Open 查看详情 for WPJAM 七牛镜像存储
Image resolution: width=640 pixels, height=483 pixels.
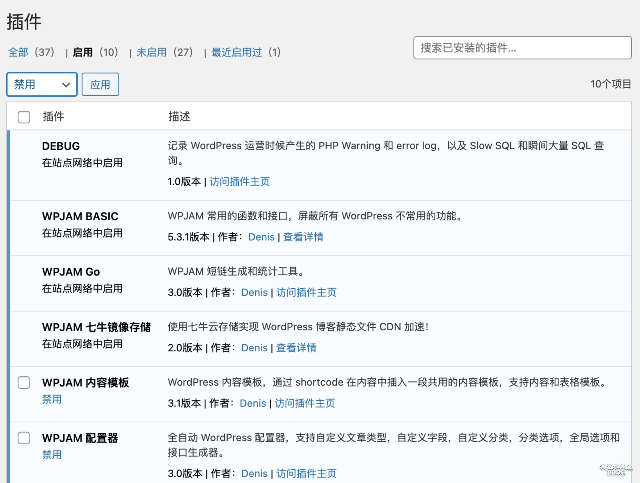click(296, 348)
